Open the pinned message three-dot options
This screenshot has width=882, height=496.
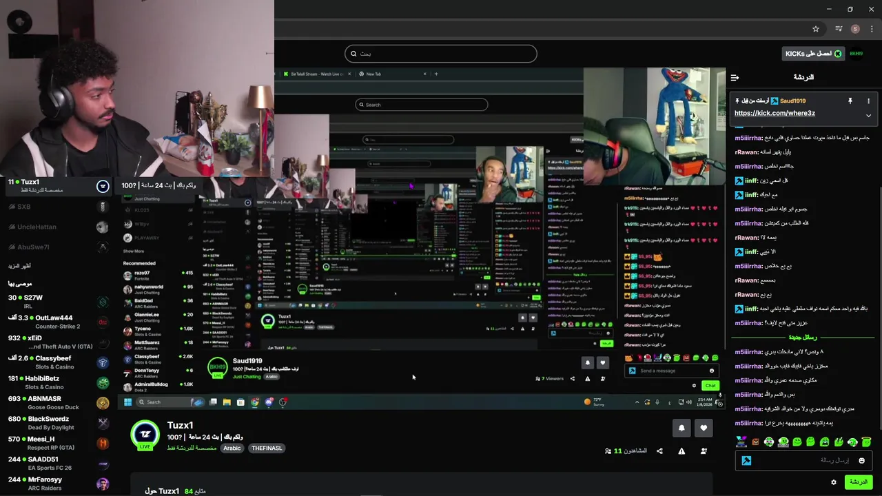click(868, 101)
